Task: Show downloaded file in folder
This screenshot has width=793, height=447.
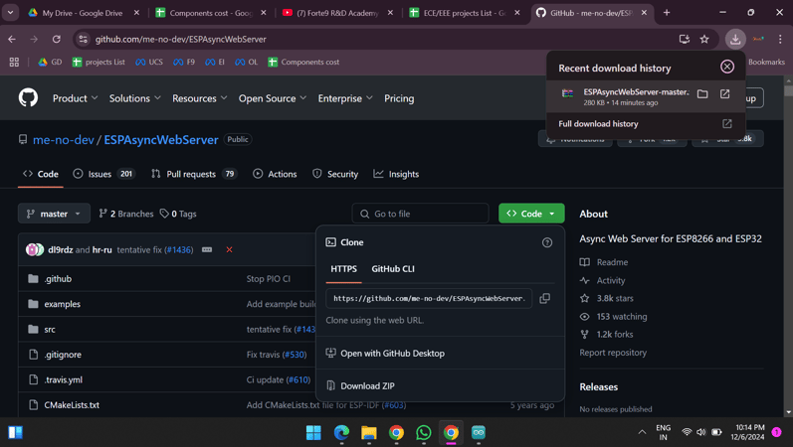Action: [702, 94]
